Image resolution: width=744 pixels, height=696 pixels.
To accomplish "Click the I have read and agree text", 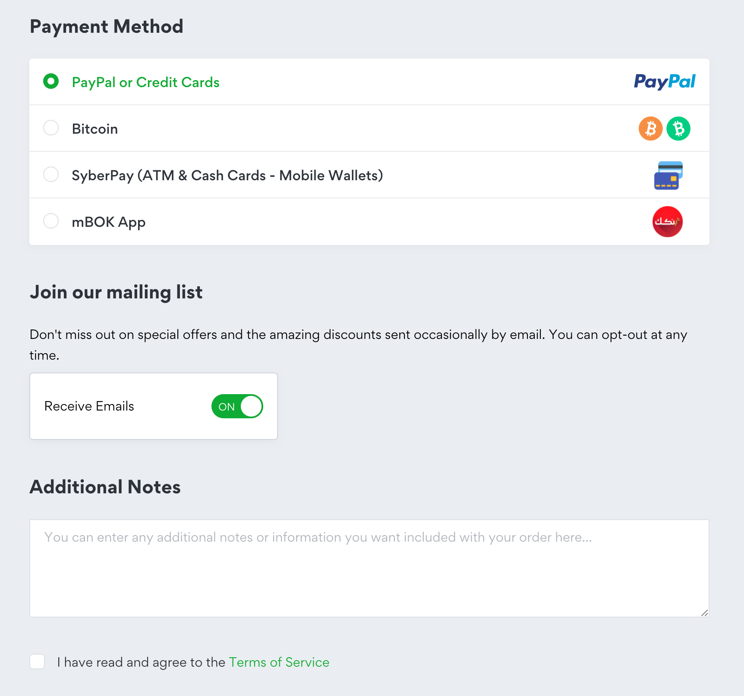I will pos(141,662).
